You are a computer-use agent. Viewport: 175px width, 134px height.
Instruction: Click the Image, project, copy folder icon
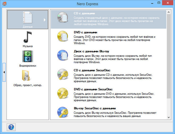[28, 76]
